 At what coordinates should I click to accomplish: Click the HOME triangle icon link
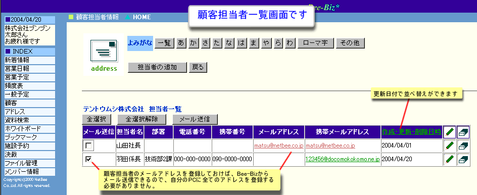coord(128,17)
